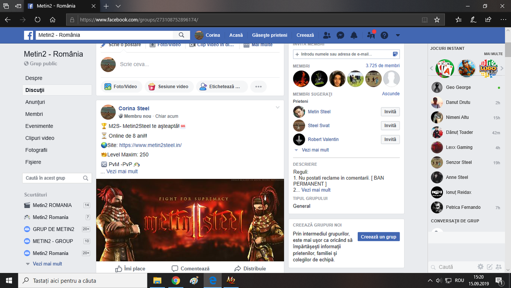The height and width of the screenshot is (288, 511).
Task: Open Corina Steel's post options chevron
Action: 278,108
